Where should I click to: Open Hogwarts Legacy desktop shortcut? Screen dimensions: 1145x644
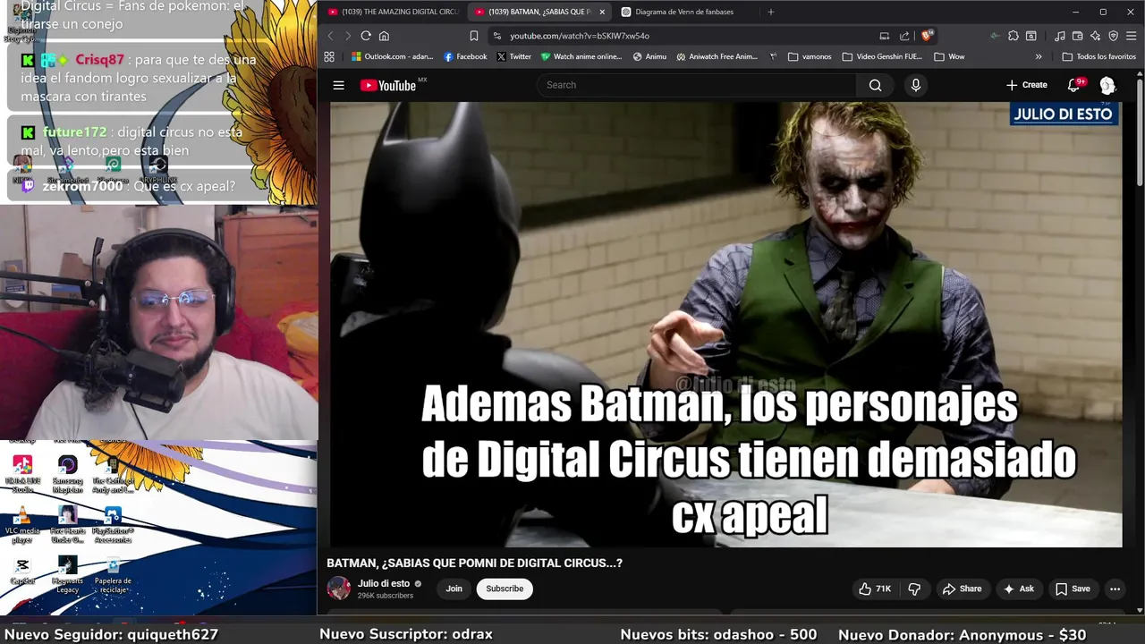click(x=67, y=575)
